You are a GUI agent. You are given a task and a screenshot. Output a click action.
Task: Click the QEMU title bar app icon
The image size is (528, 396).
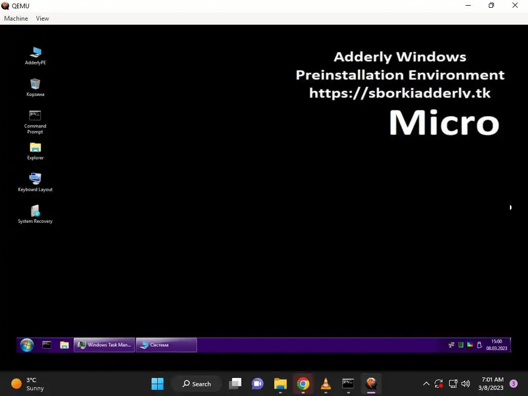coord(5,6)
